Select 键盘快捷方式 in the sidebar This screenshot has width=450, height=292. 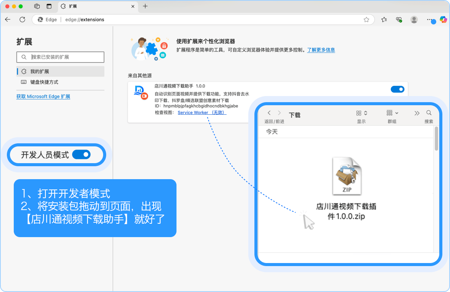(60, 82)
